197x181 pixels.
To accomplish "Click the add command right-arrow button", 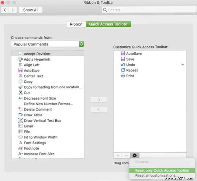I will click(99, 100).
